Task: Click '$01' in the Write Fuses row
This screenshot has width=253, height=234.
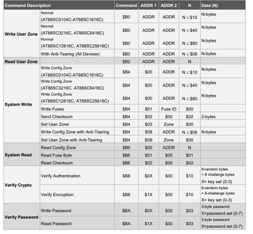Action: [149, 109]
